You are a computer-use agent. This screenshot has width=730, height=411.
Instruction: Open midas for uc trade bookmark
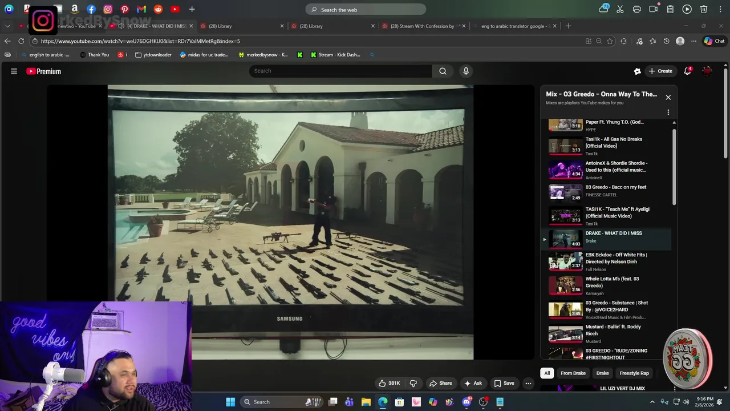[x=204, y=55]
